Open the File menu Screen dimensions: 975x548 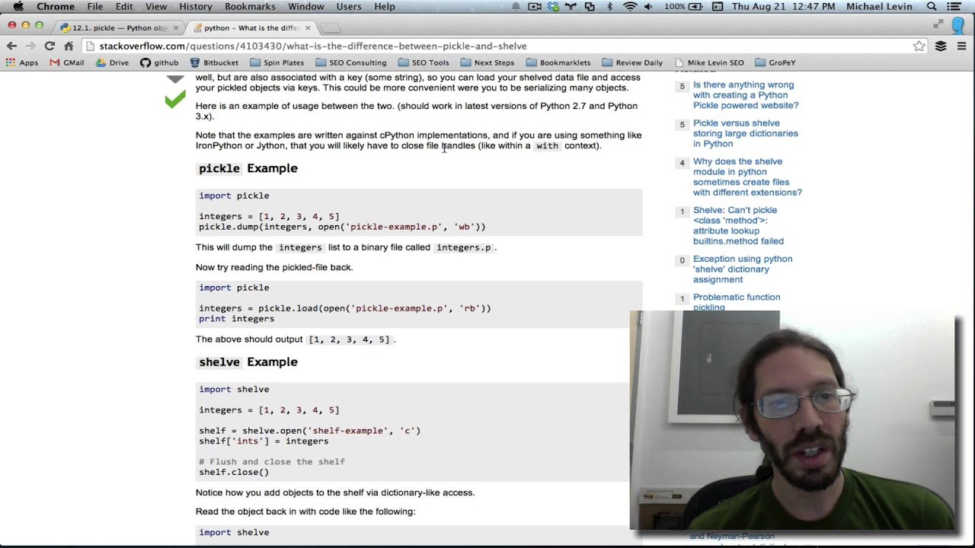pyautogui.click(x=95, y=6)
